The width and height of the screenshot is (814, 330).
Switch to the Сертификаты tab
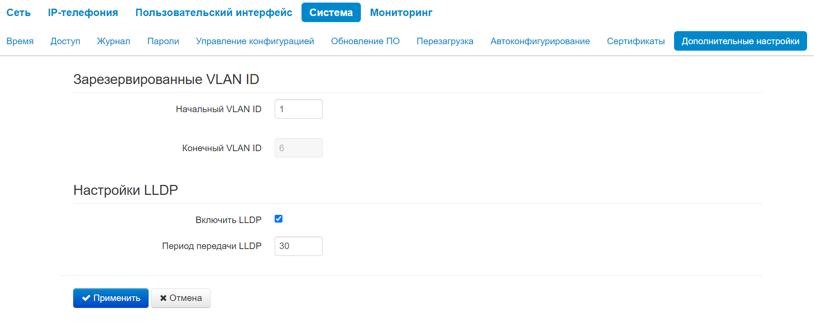pos(636,41)
